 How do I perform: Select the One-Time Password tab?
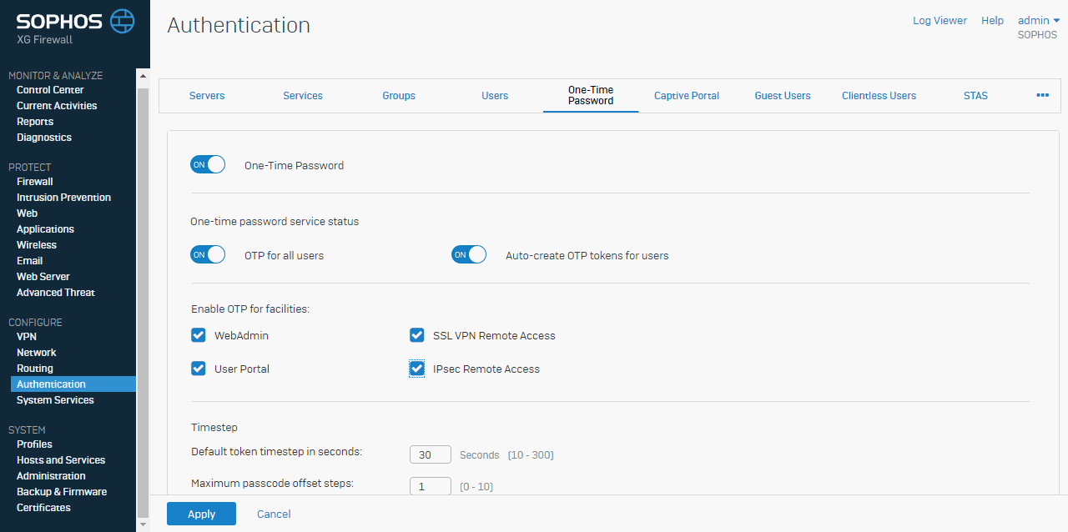point(591,96)
